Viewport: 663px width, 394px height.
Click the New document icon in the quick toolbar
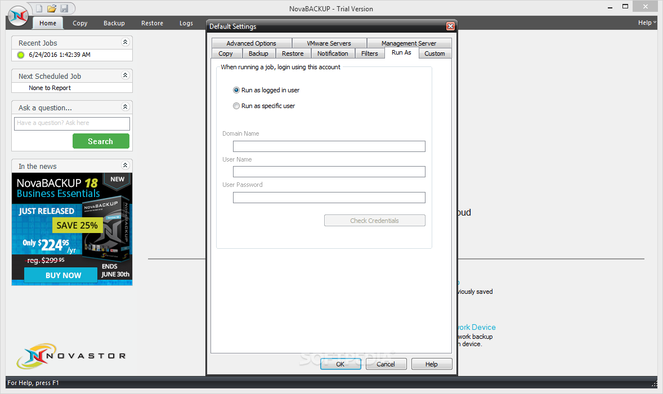pos(39,8)
